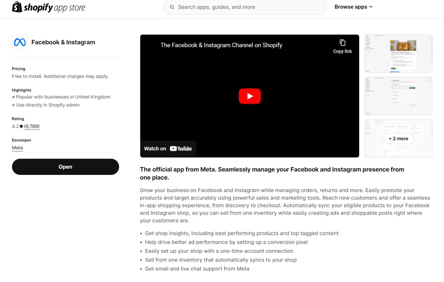The image size is (444, 282).
Task: Click the video title text
Action: [221, 45]
